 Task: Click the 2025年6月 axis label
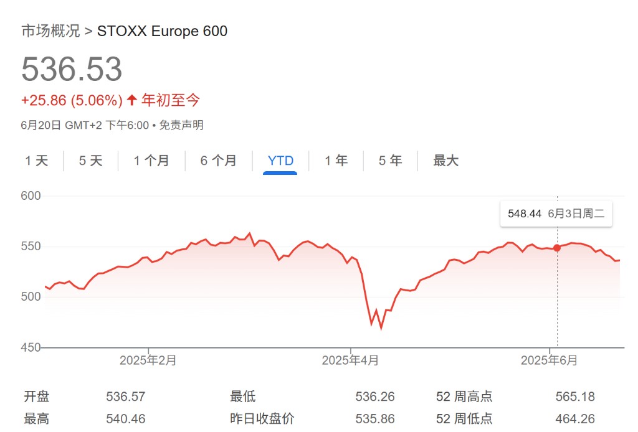pyautogui.click(x=550, y=360)
